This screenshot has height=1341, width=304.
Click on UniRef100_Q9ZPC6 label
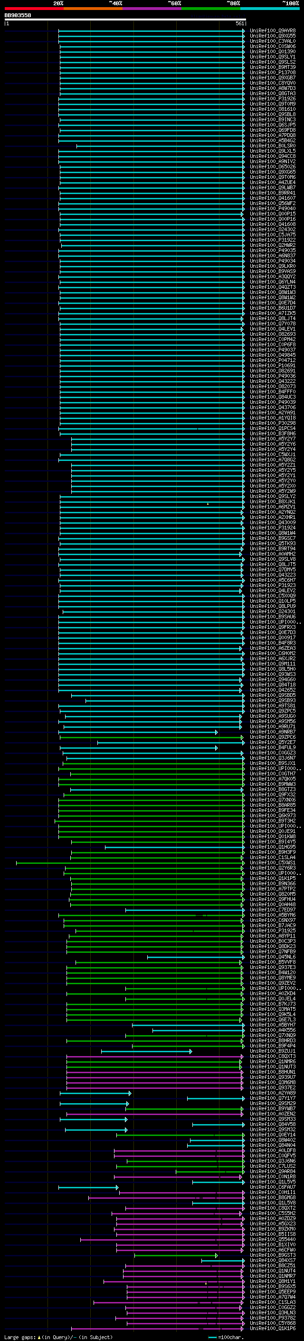[x=273, y=737]
